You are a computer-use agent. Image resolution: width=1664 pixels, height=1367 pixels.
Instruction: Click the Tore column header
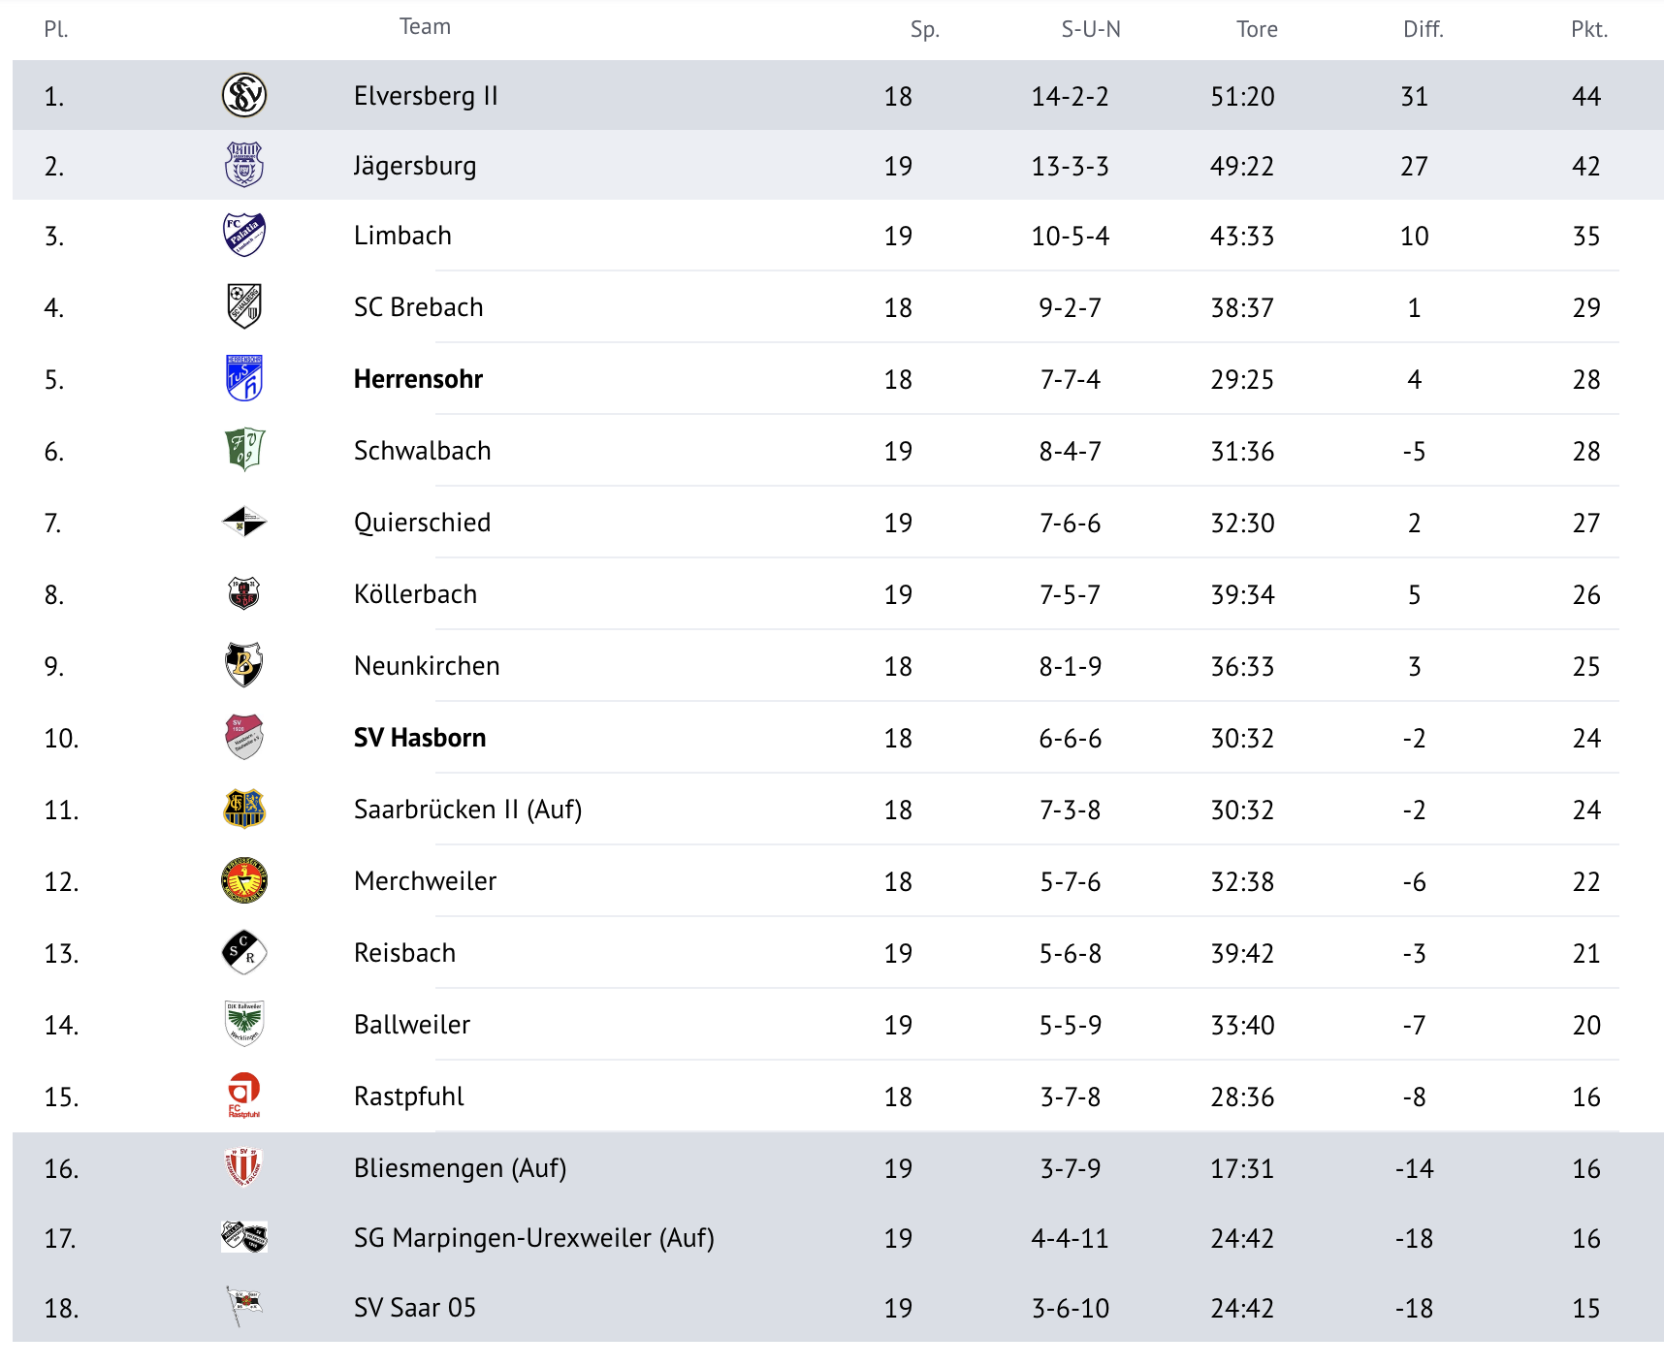pos(1257,29)
